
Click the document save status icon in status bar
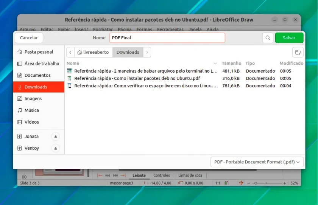pos(226,183)
